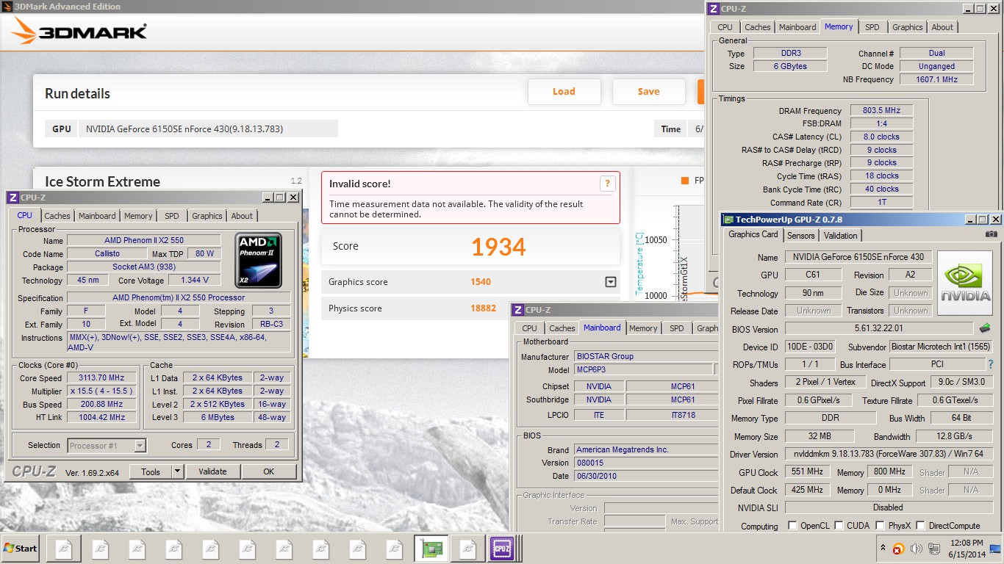
Task: Check the PhysX checkbox
Action: tap(879, 526)
